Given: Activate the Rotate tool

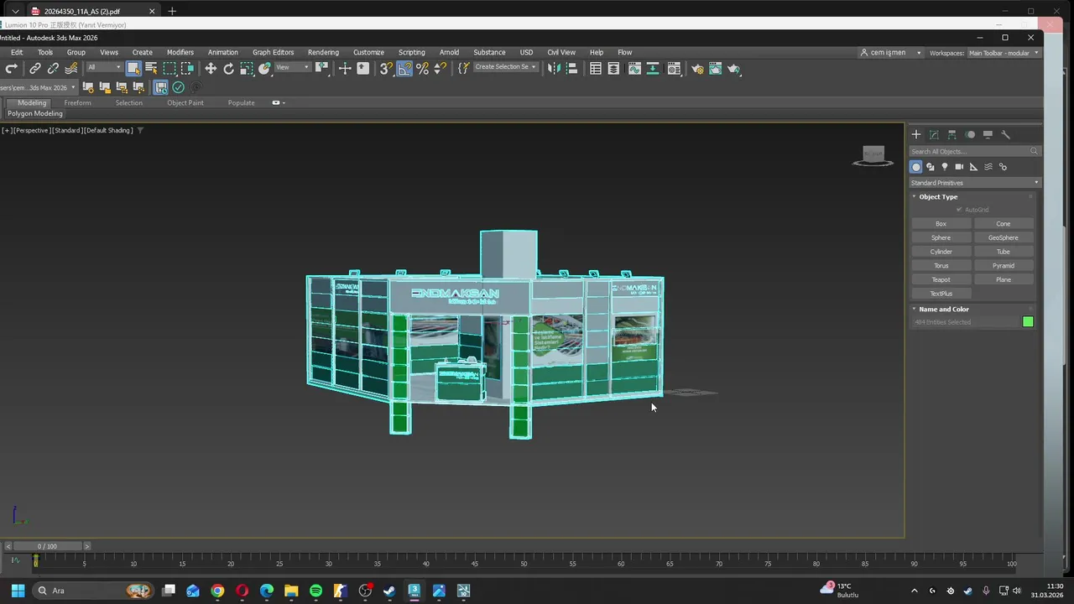Looking at the screenshot, I should click(228, 69).
